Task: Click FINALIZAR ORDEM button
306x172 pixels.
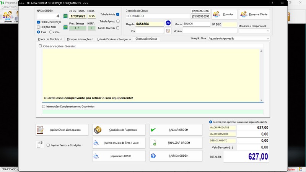Action: pyautogui.click(x=176, y=143)
